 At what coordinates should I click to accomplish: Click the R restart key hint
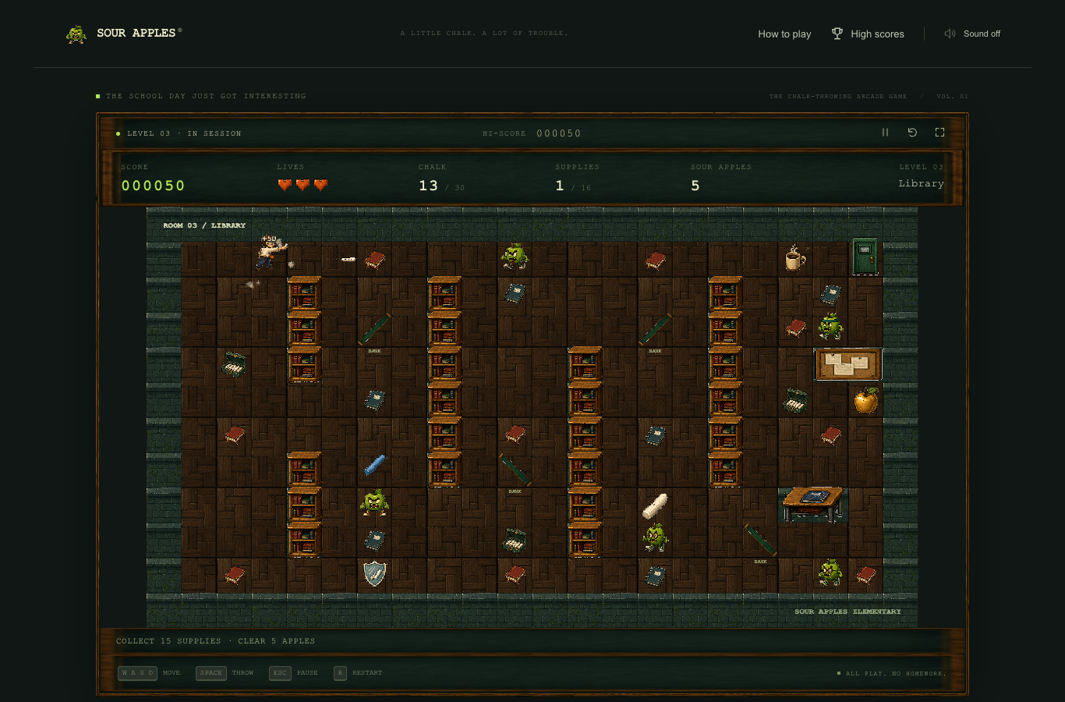(340, 672)
